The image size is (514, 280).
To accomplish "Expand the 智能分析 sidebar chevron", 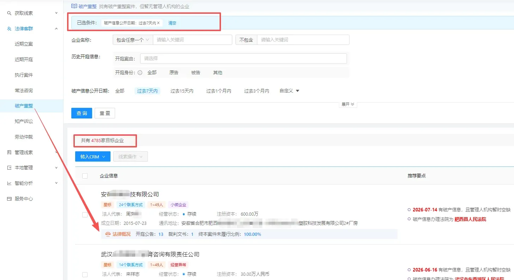I will 56,183.
